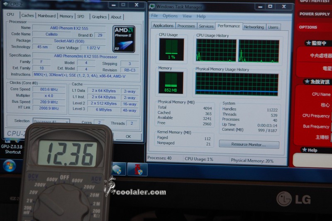Open the About tab in CPU-Z
Image resolution: width=332 pixels, height=221 pixels.
116,17
